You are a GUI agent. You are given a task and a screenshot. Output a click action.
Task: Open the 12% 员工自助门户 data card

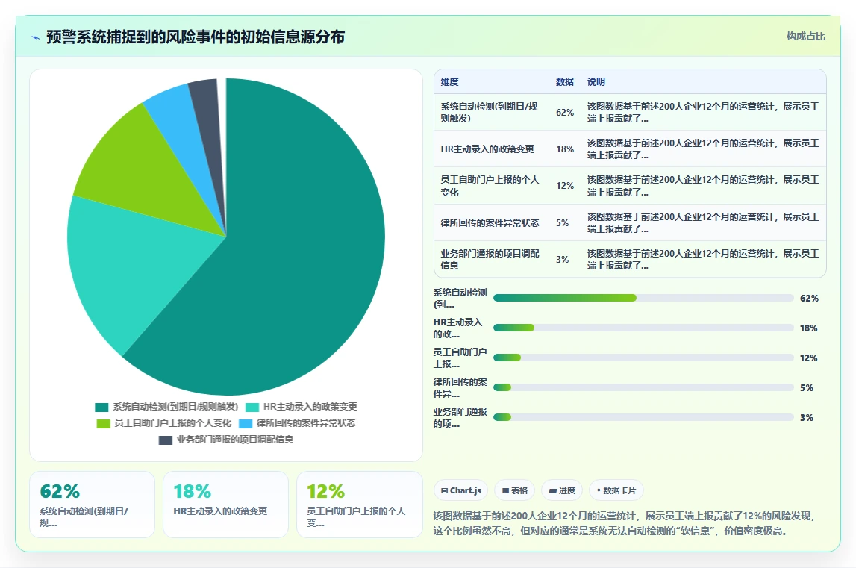click(x=359, y=505)
